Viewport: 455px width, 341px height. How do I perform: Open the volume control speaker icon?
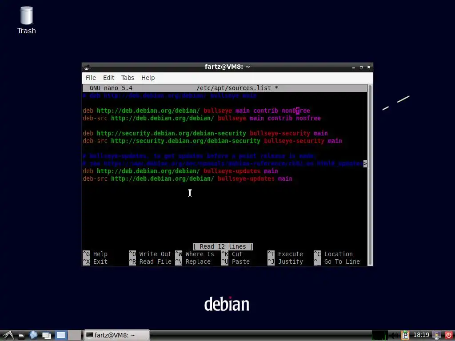click(x=394, y=336)
